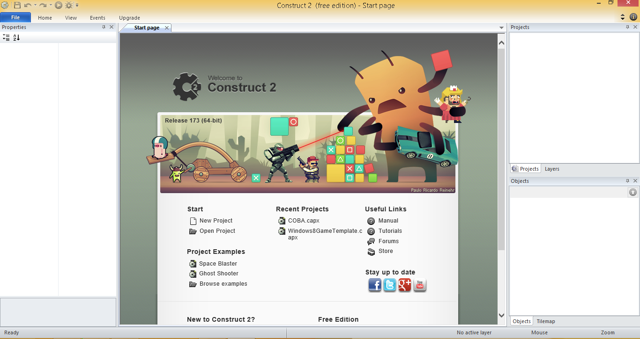Save project with the floppy disk icon
Screen dimensions: 640x339
17,5
